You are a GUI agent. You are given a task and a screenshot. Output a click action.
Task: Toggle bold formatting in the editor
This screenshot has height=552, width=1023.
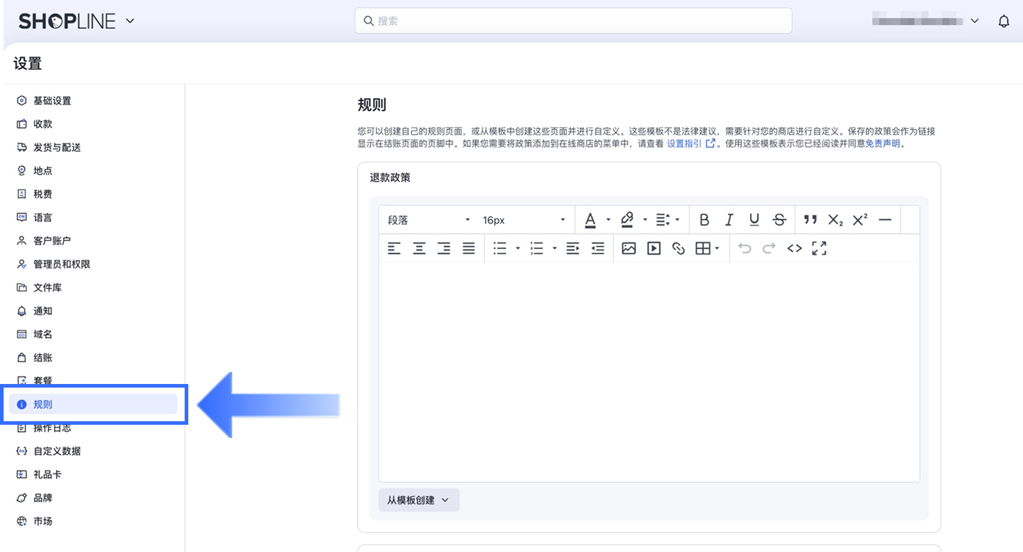click(704, 220)
